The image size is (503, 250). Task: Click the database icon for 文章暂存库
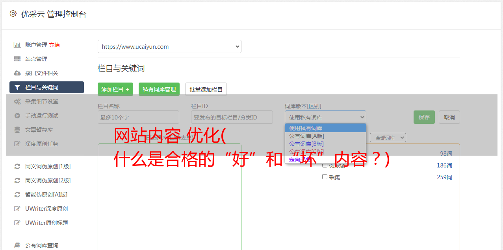(x=17, y=130)
